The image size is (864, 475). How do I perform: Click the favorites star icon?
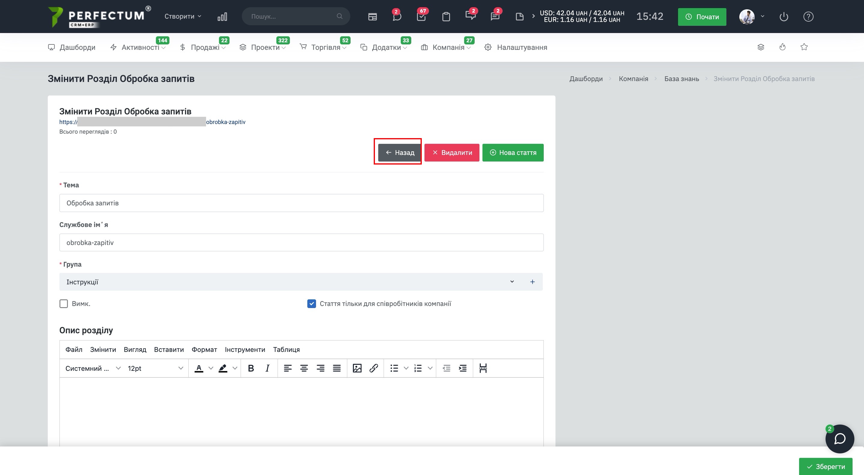coord(804,47)
